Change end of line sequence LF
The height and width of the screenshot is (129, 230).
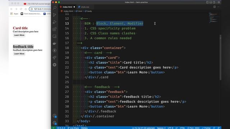pos(176,128)
